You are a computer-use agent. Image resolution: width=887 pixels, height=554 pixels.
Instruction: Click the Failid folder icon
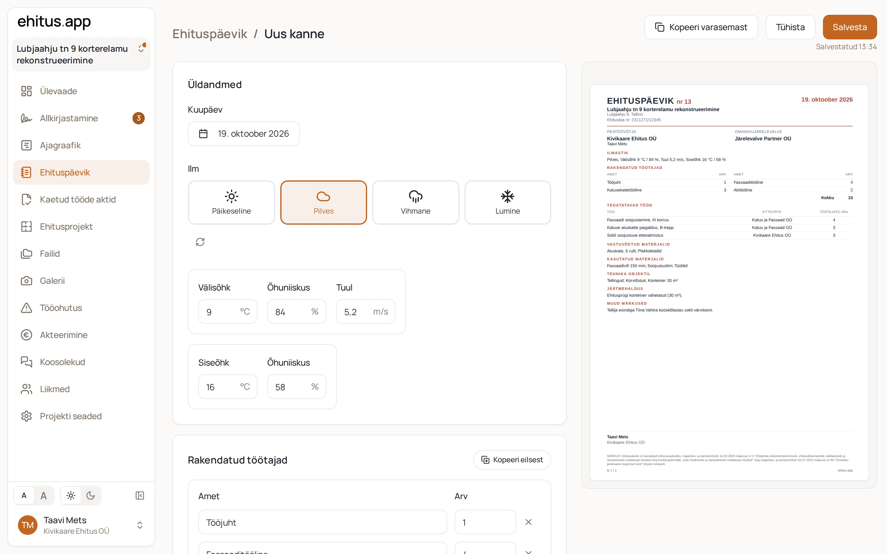pyautogui.click(x=26, y=254)
